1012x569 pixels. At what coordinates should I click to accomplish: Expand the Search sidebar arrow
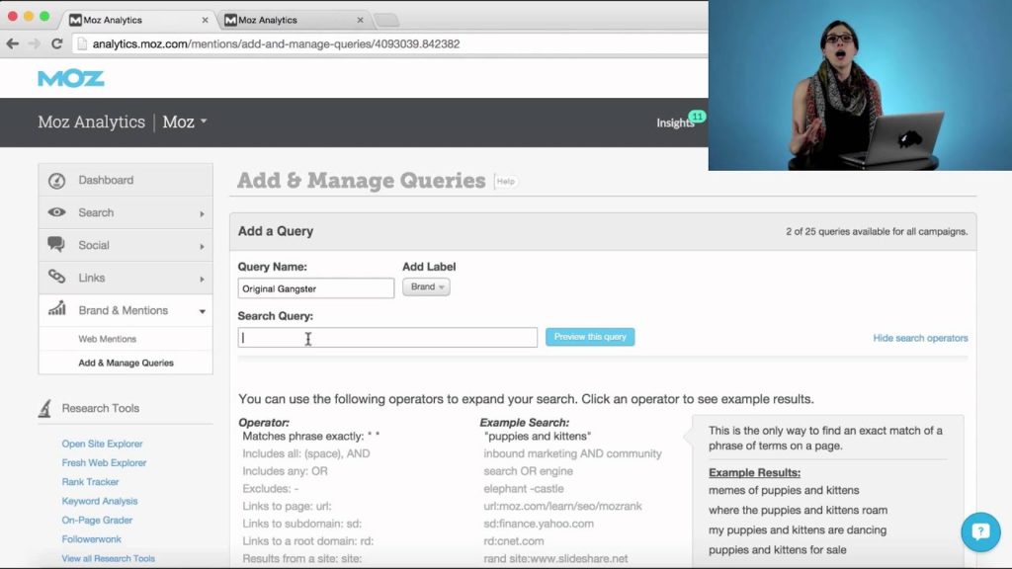[x=202, y=213]
